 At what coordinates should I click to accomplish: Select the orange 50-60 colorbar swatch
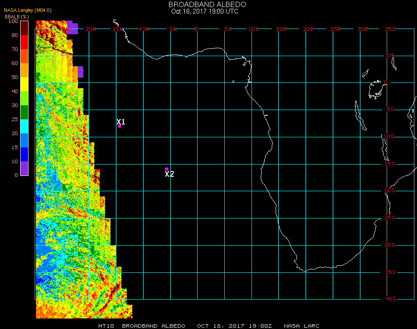tap(25, 70)
